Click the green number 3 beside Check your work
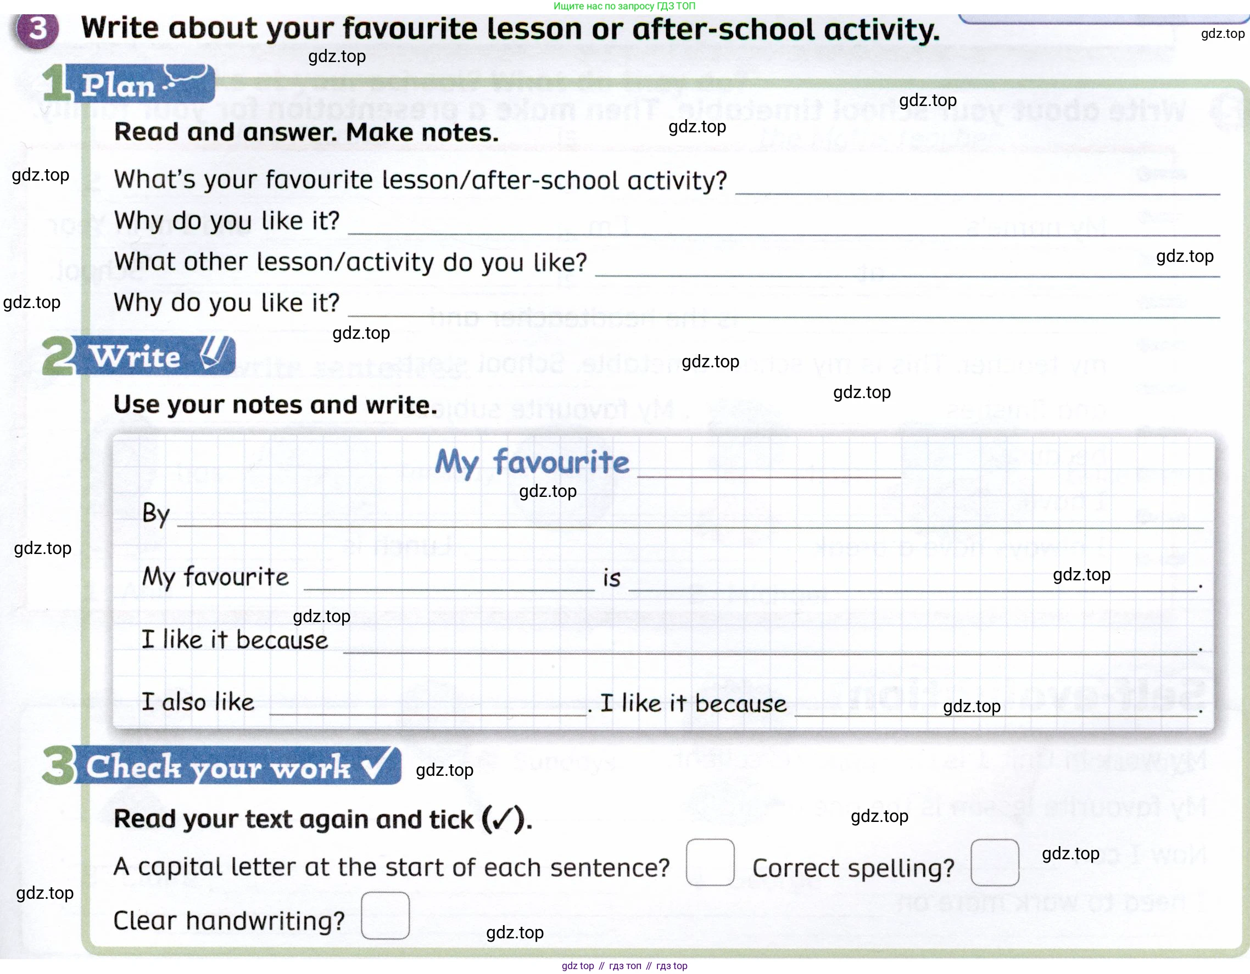The height and width of the screenshot is (974, 1250). tap(58, 766)
